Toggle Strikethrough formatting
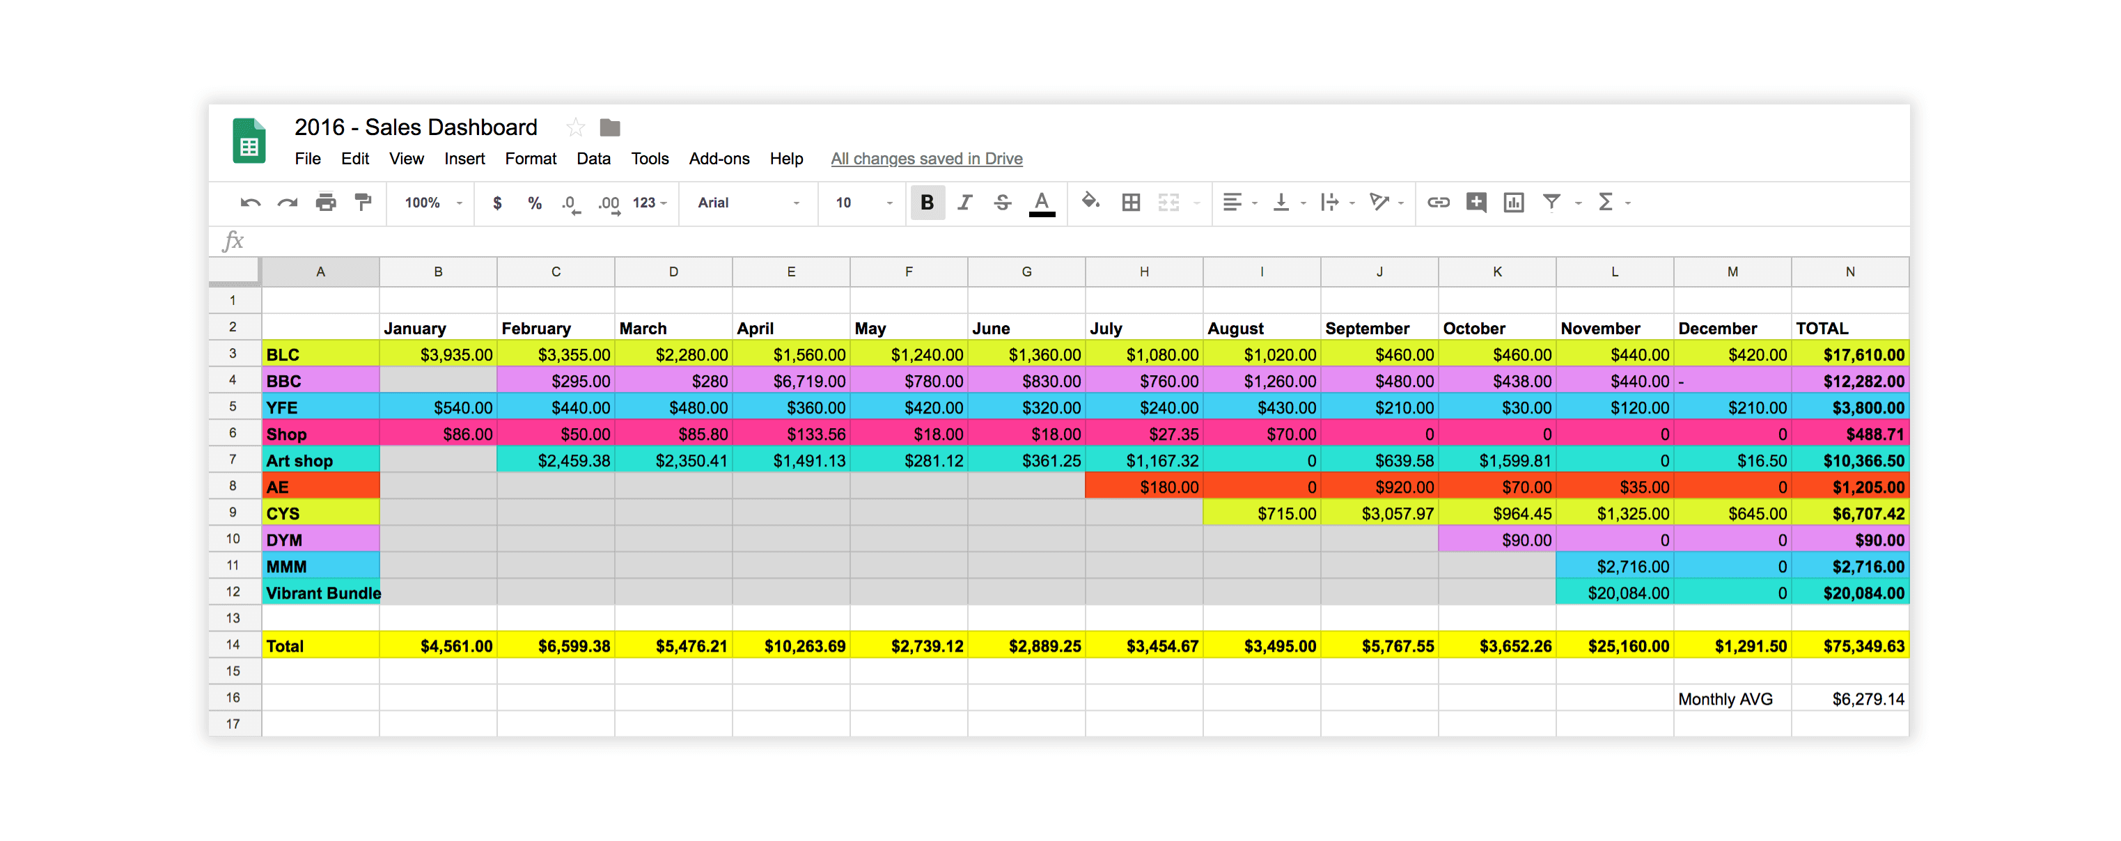This screenshot has width=2121, height=841. tap(1002, 203)
